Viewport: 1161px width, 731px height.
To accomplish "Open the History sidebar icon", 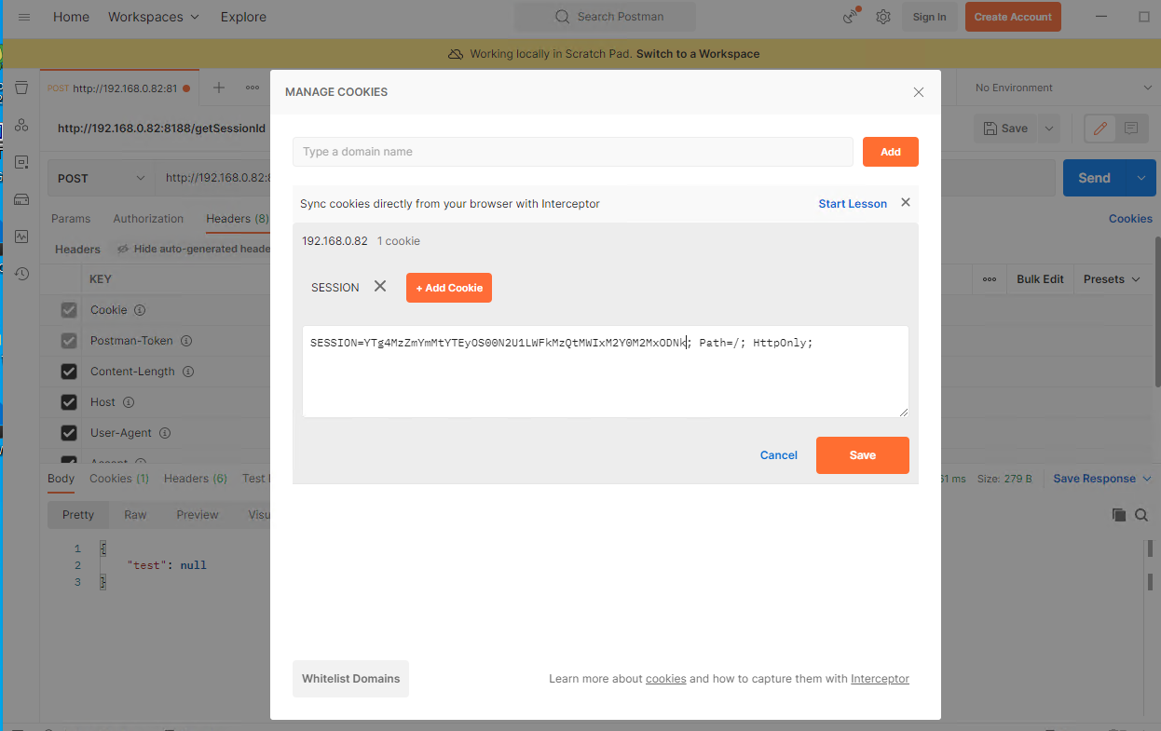I will coord(21,274).
